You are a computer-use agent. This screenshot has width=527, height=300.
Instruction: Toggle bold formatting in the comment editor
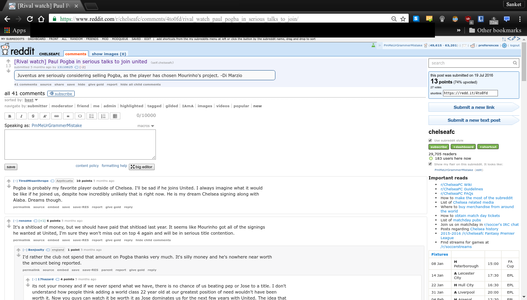[x=10, y=116]
